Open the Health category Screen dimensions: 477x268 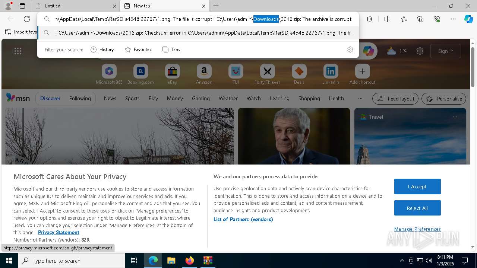pos(336,98)
